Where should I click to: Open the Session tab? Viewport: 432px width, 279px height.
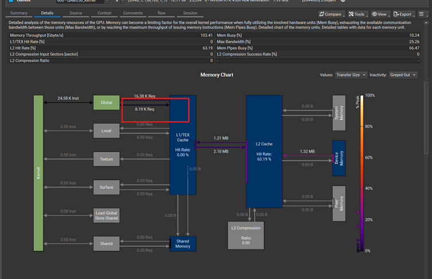[190, 13]
